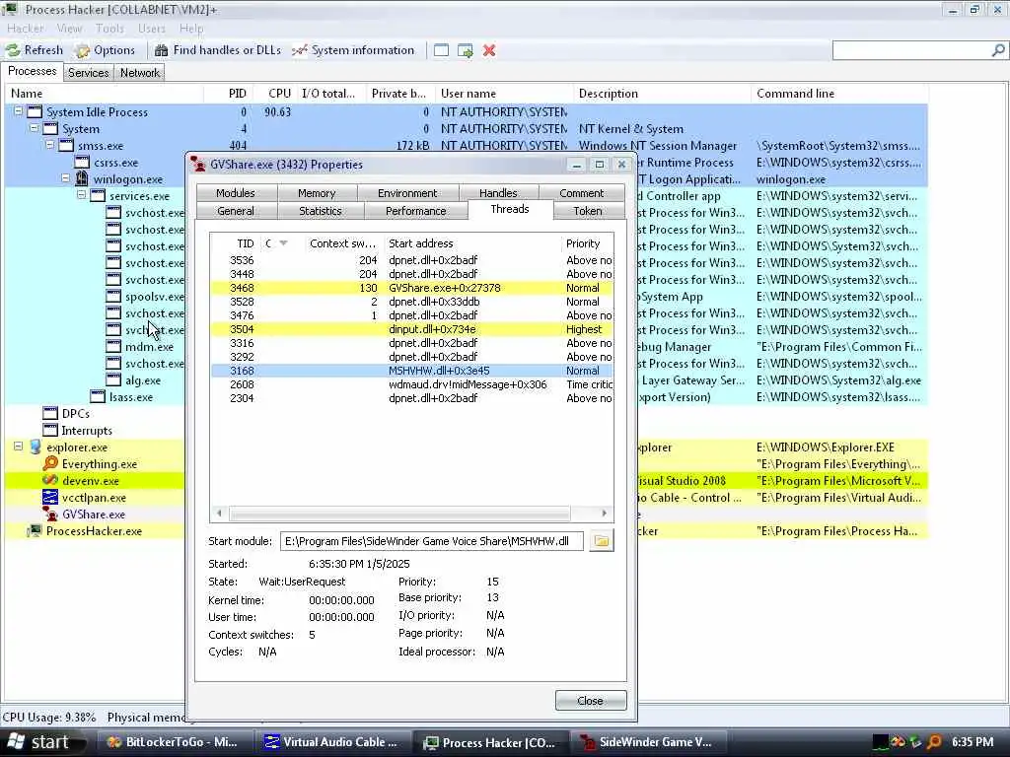Open the General tab in Properties
Image resolution: width=1010 pixels, height=757 pixels.
236,211
